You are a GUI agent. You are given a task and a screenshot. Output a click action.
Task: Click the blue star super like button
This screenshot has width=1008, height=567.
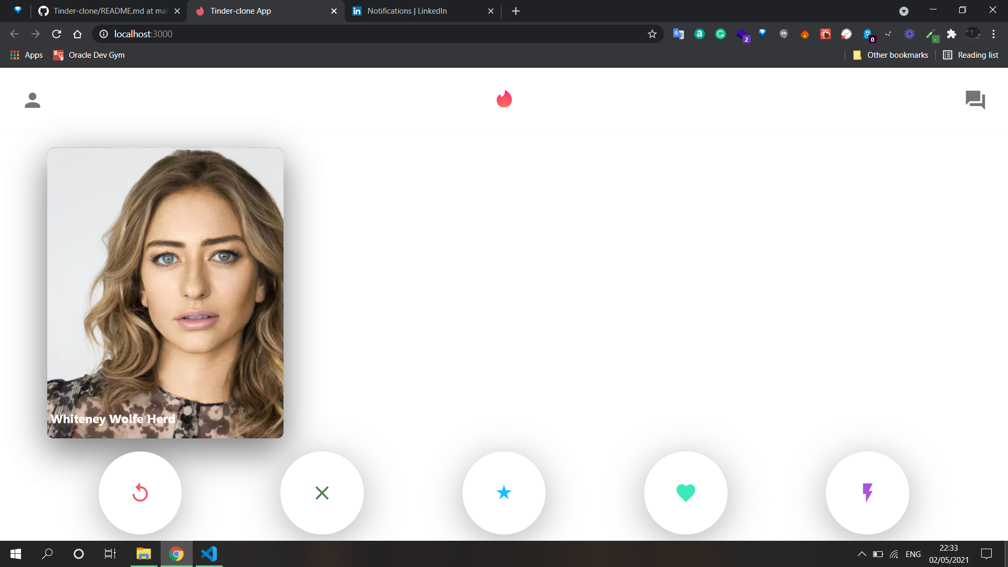[503, 492]
